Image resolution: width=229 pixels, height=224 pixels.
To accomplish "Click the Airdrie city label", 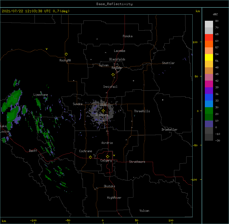I will tap(107, 143).
